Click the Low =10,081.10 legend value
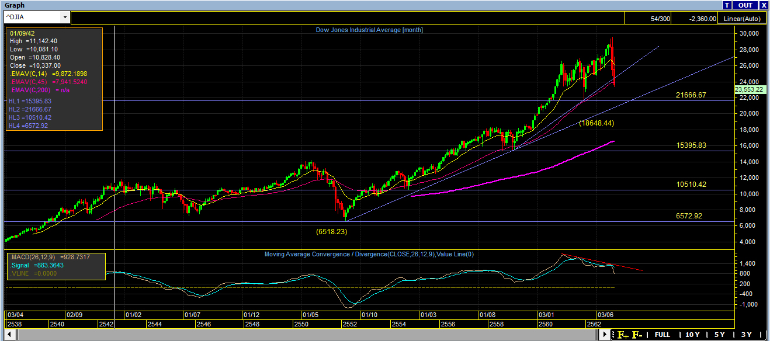The height and width of the screenshot is (341, 770). click(34, 50)
